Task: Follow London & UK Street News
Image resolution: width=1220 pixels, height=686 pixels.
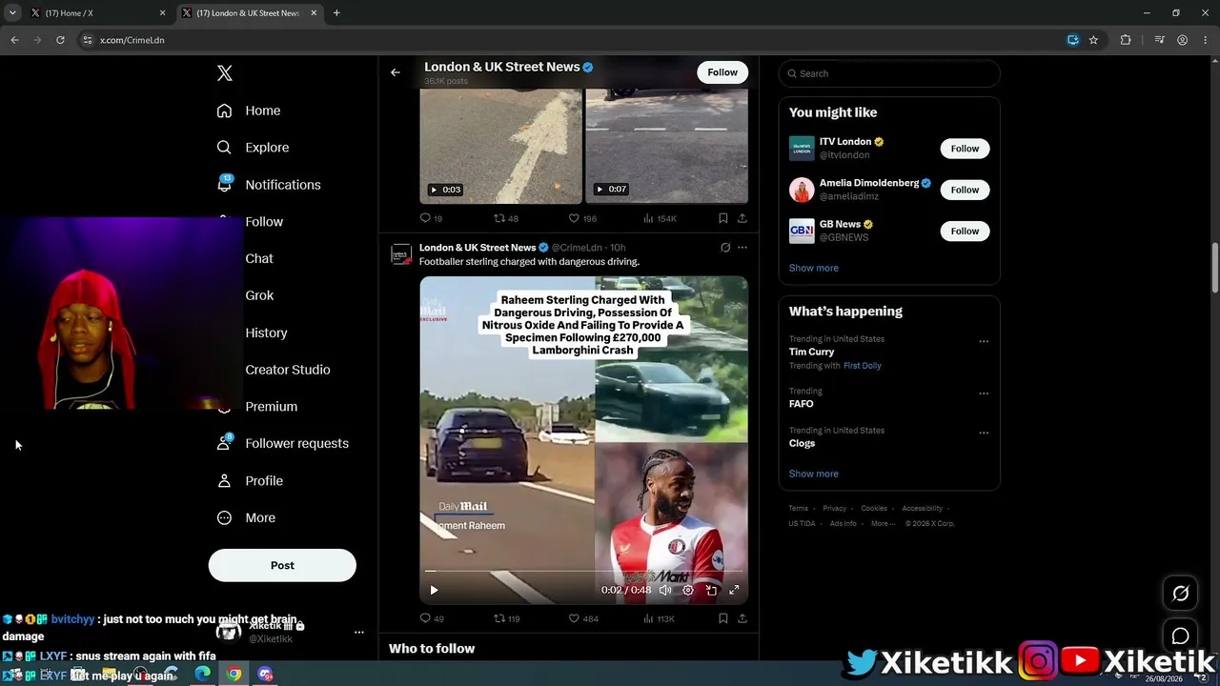Action: tap(722, 72)
